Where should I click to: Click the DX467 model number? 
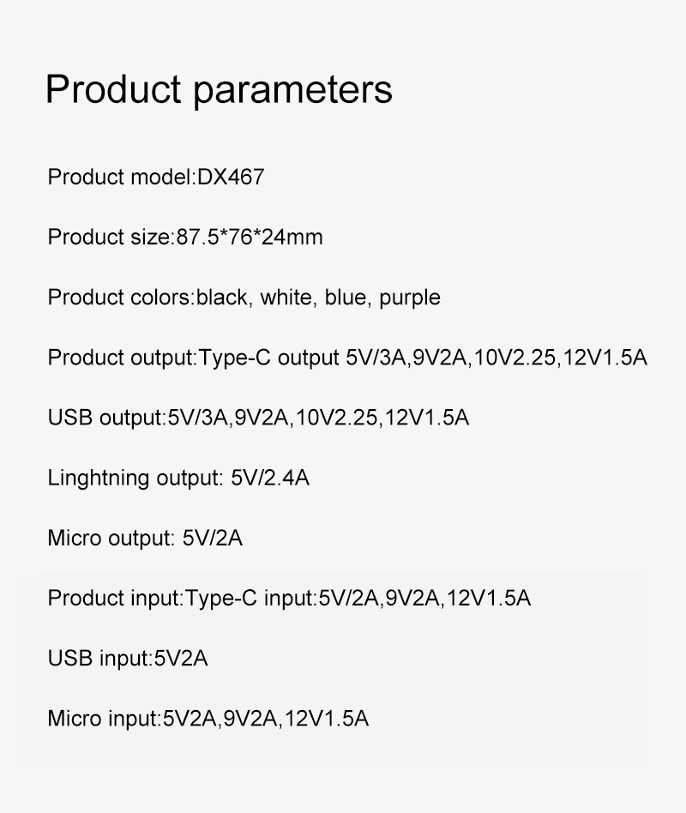click(x=231, y=178)
